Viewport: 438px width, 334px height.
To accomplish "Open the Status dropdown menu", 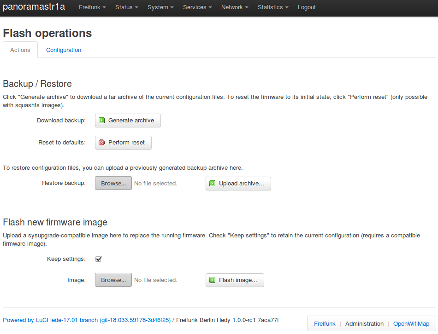I will point(127,7).
